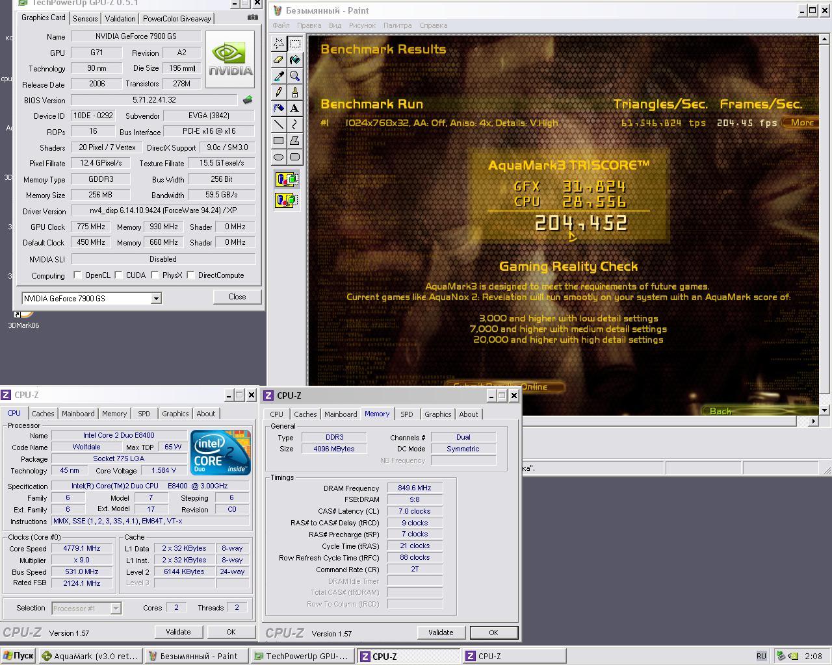Select the Free-Form Select tool in Paint
The width and height of the screenshot is (832, 665).
coord(279,44)
